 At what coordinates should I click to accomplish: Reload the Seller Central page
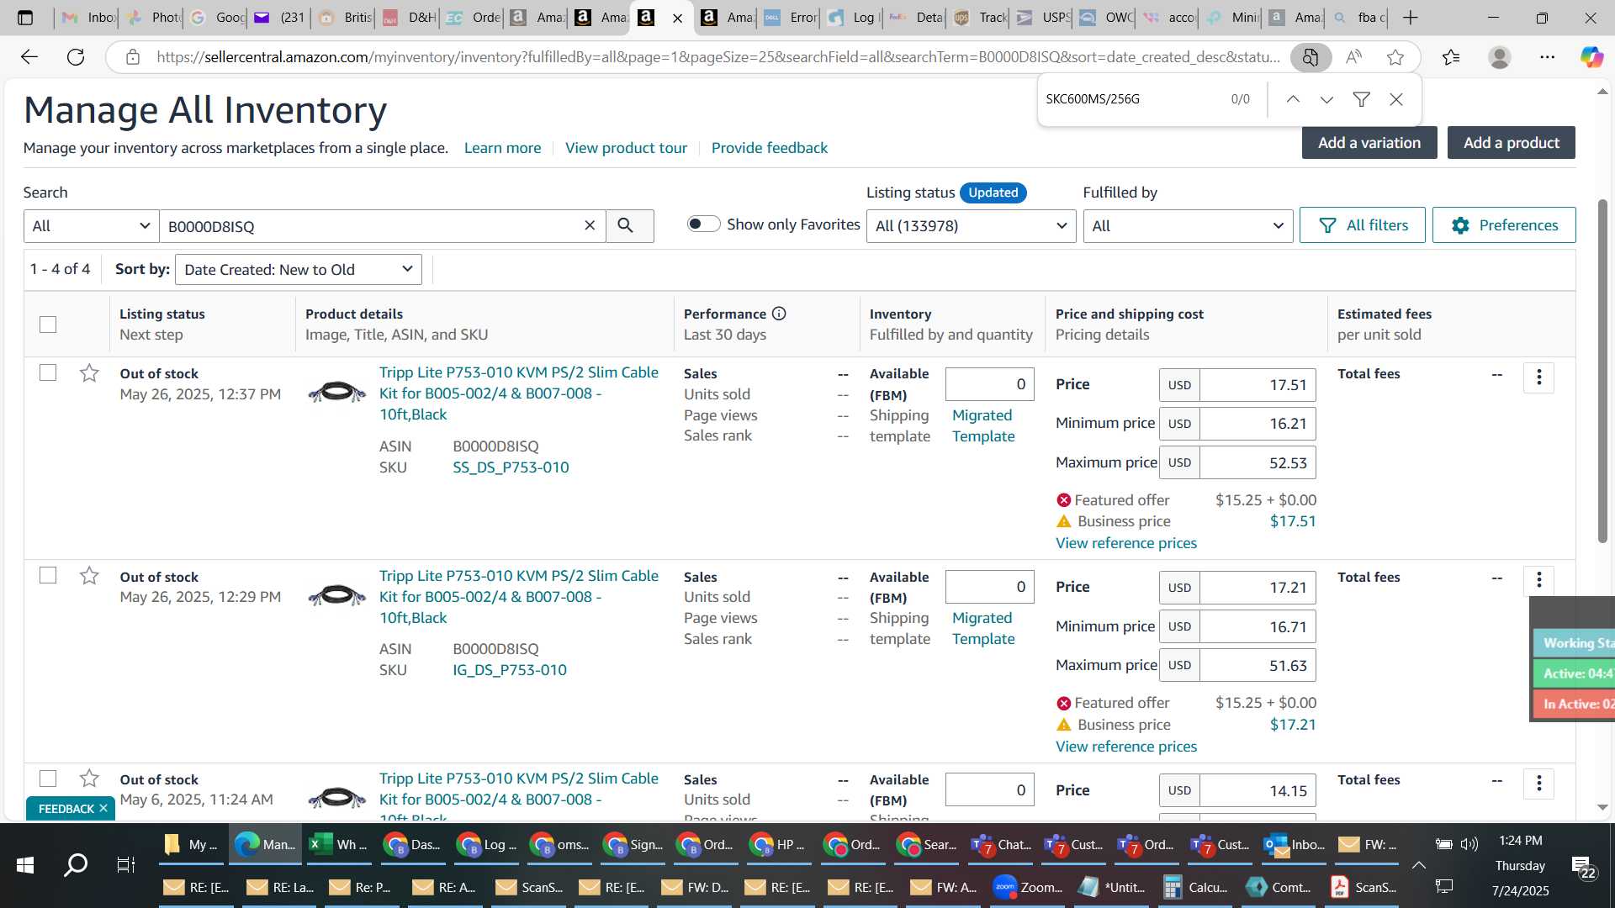(x=76, y=57)
